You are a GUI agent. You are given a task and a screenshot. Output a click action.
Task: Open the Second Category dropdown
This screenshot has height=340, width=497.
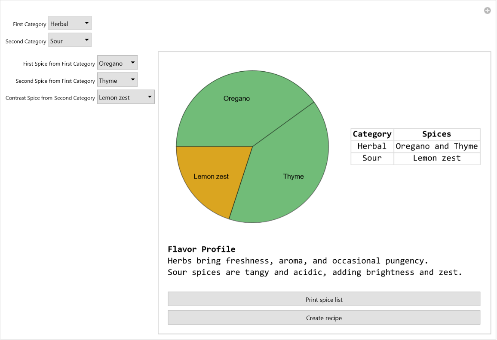[x=70, y=41]
